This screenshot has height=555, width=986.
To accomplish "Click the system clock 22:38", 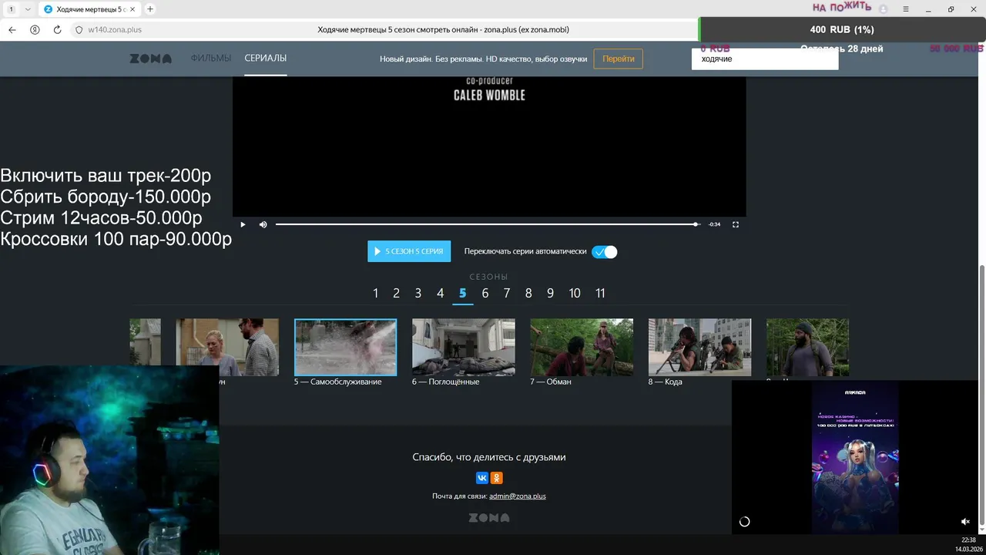I will [968, 540].
